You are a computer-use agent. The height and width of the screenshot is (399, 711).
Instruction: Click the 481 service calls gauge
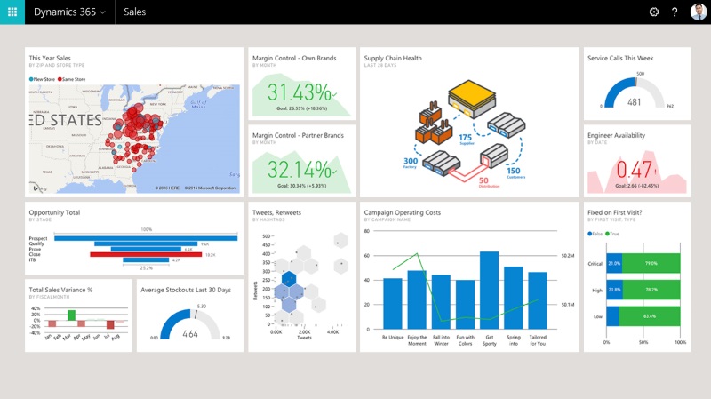pyautogui.click(x=635, y=92)
